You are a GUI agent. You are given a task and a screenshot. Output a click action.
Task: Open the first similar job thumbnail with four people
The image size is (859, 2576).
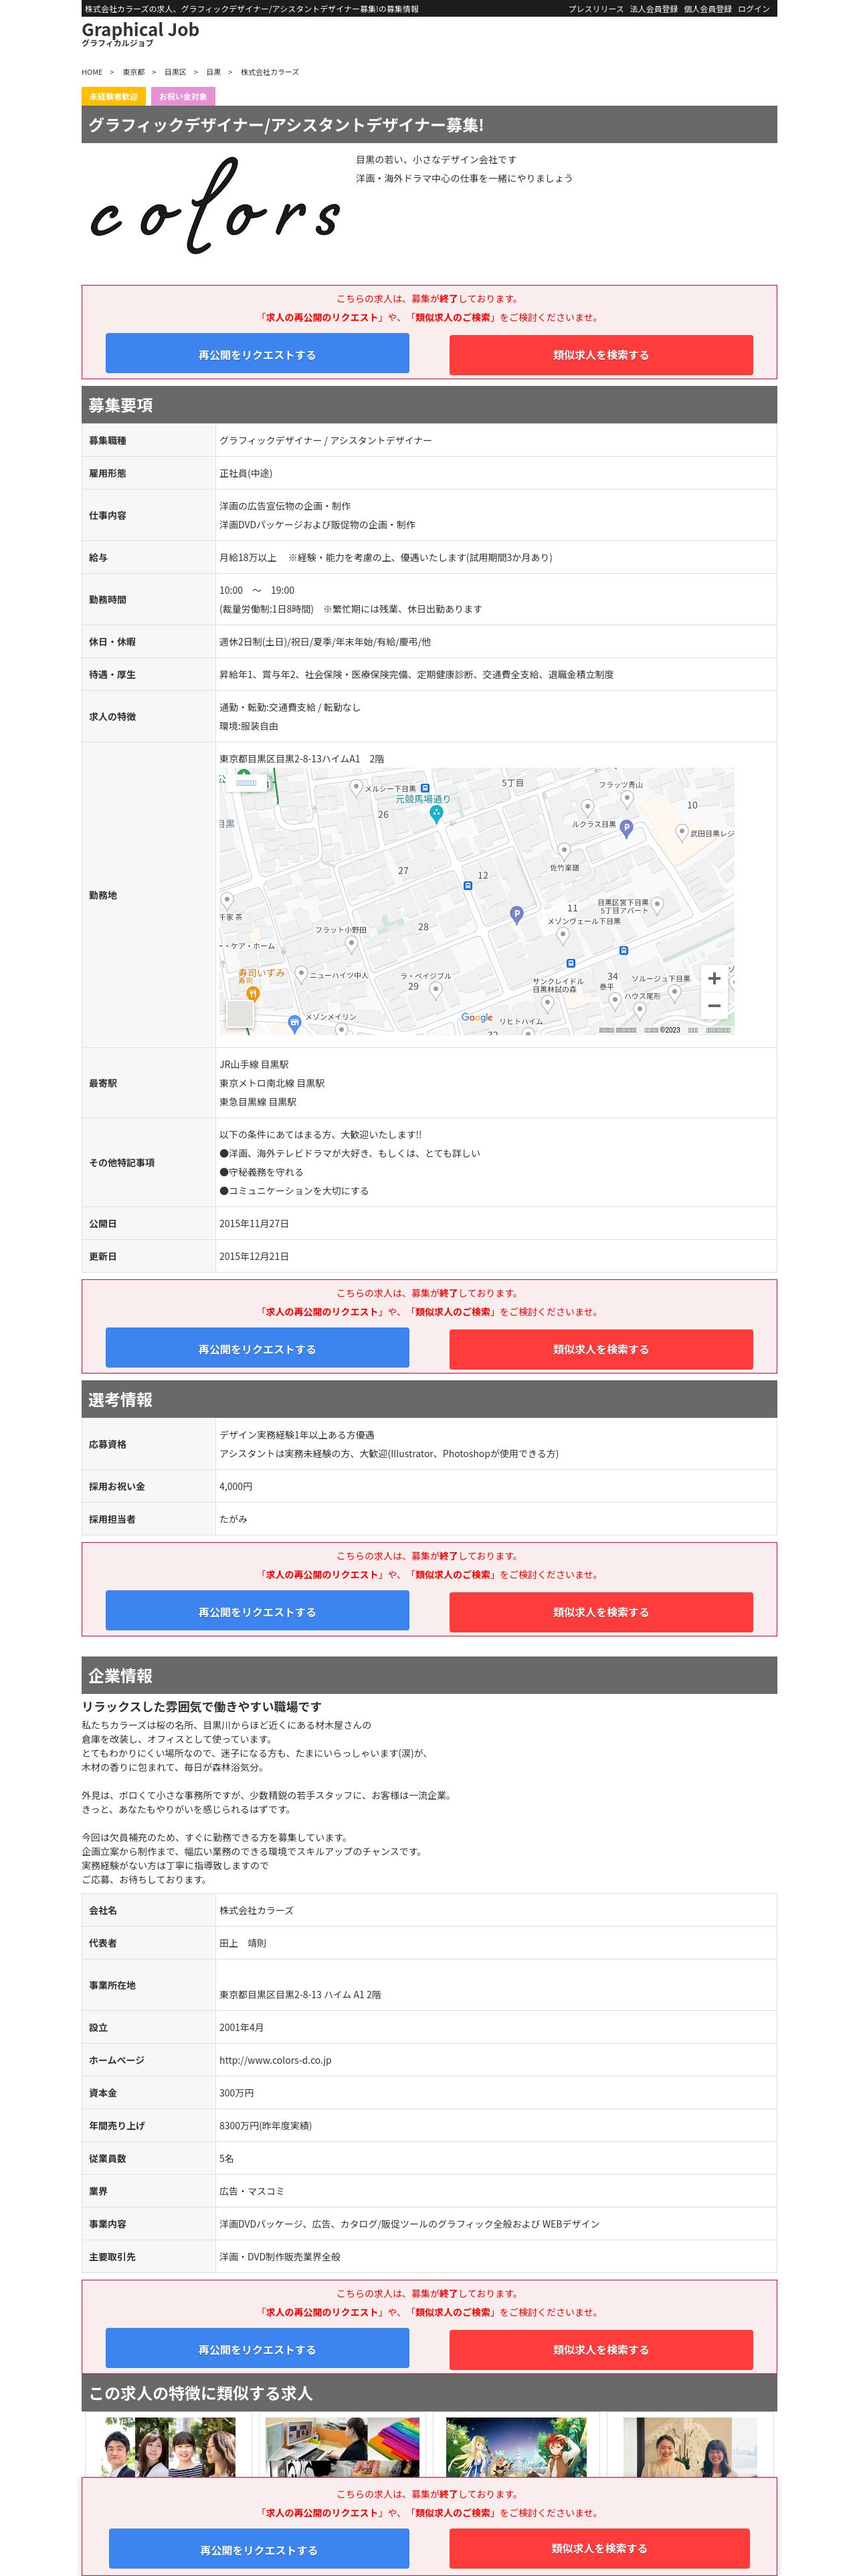click(168, 2447)
